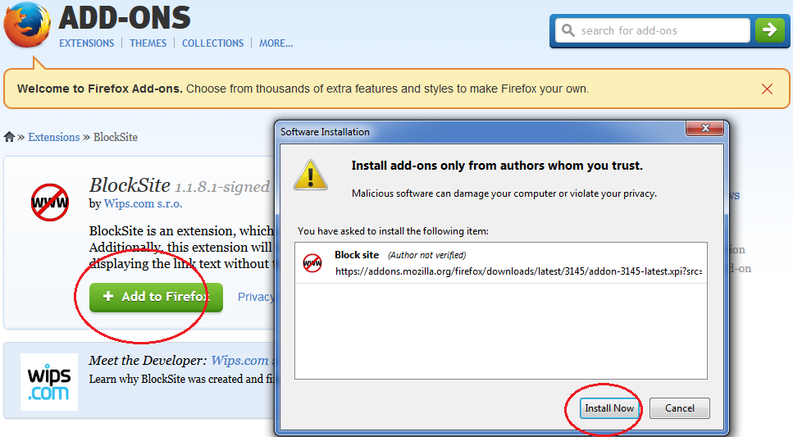
Task: Open the Privacy link next to Add button
Action: coord(255,297)
